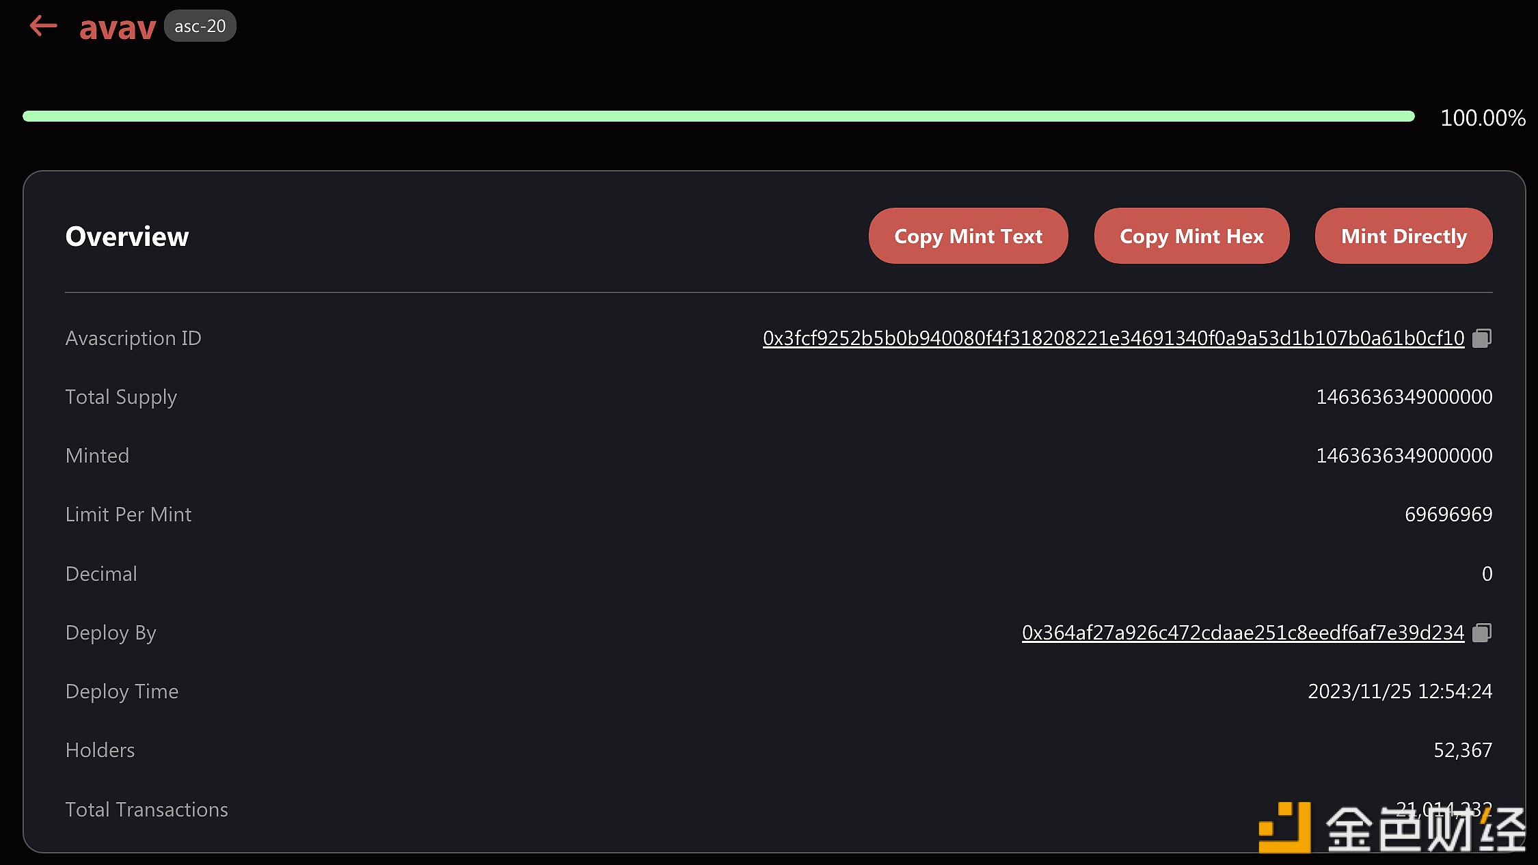1538x865 pixels.
Task: Toggle the Overview section visibility
Action: coord(126,234)
